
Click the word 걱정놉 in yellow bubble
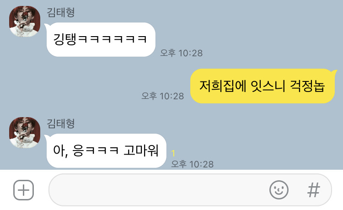(307, 86)
